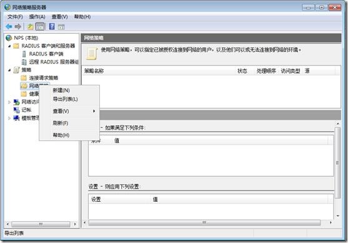Click the Forward arrow toolbar icon
Image resolution: width=348 pixels, height=243 pixels.
(17, 27)
